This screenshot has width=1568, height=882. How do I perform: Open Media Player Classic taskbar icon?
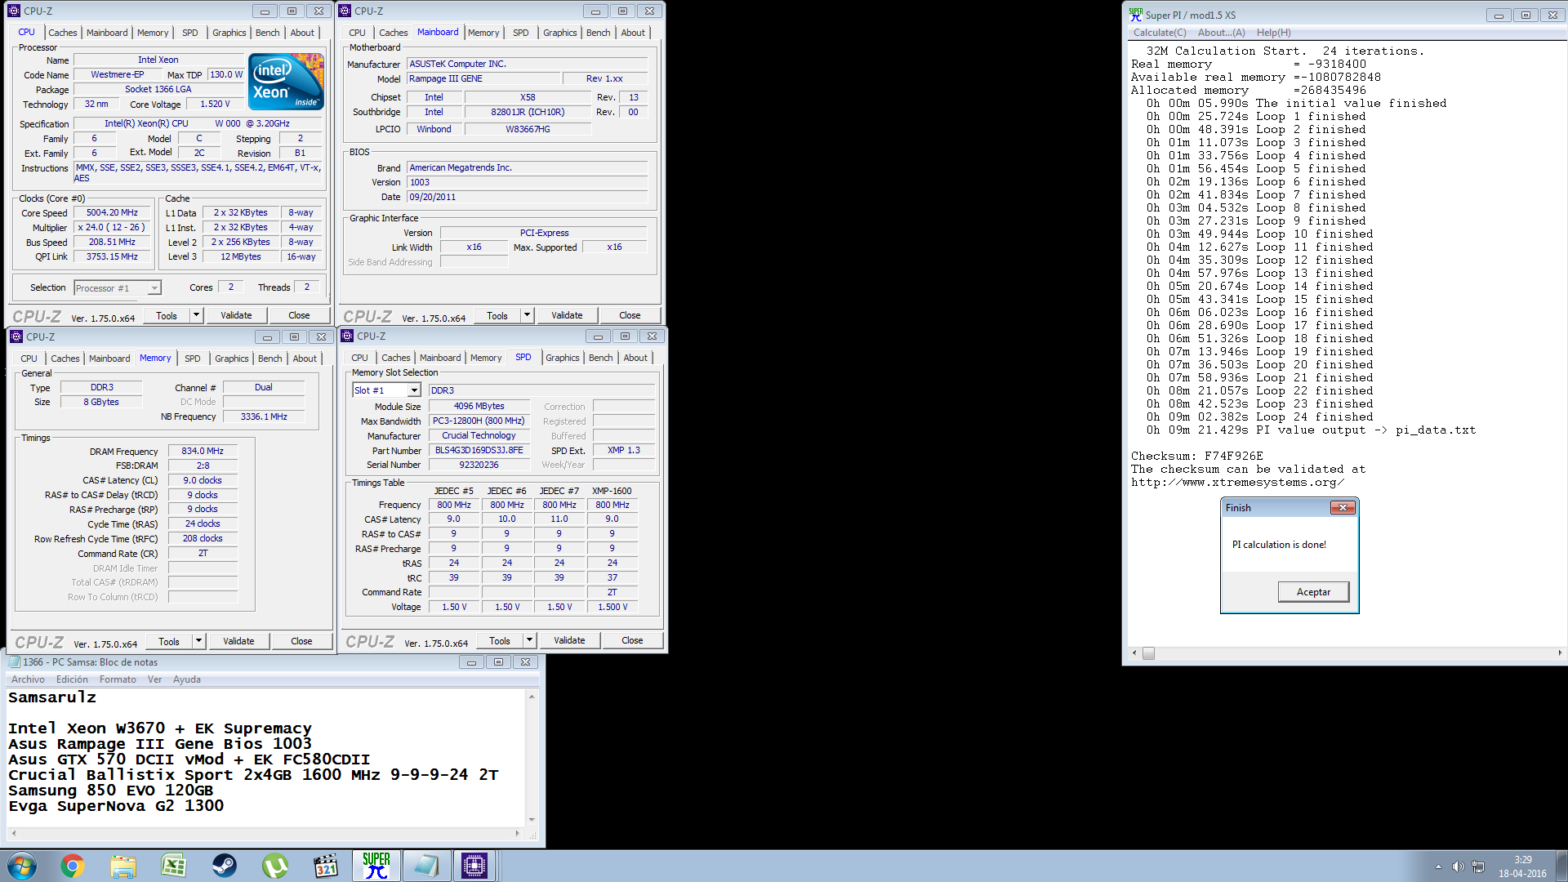click(x=326, y=866)
